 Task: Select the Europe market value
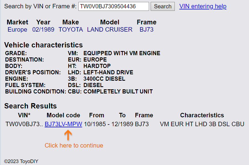coord(17,30)
